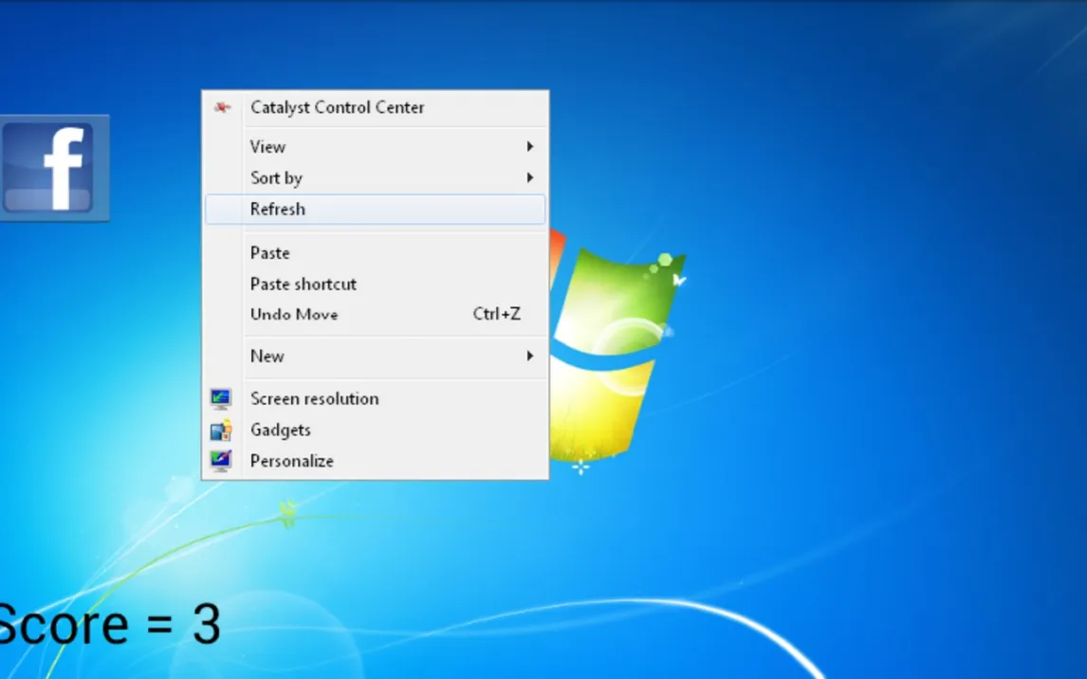Click the Windows logo on the wallpaper

(617, 351)
